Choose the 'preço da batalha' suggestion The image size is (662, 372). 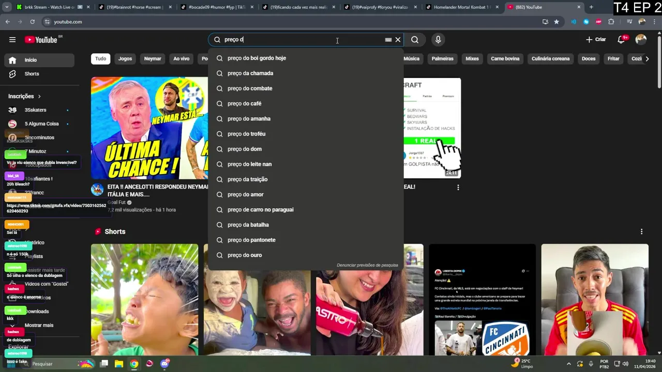[x=306, y=225]
